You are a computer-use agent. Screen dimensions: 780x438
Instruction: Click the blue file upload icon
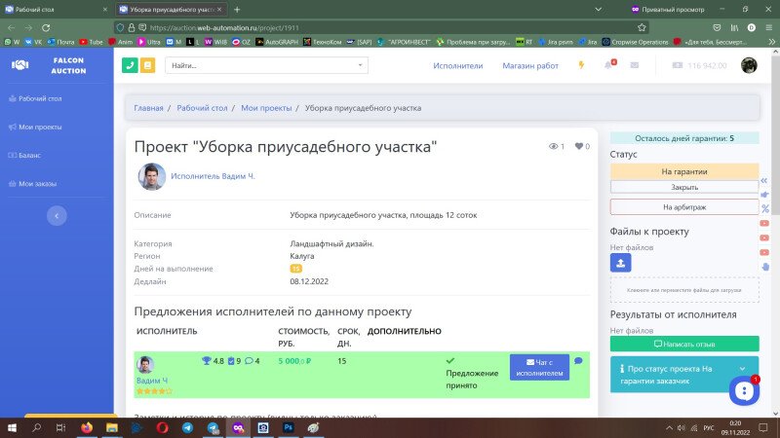620,263
